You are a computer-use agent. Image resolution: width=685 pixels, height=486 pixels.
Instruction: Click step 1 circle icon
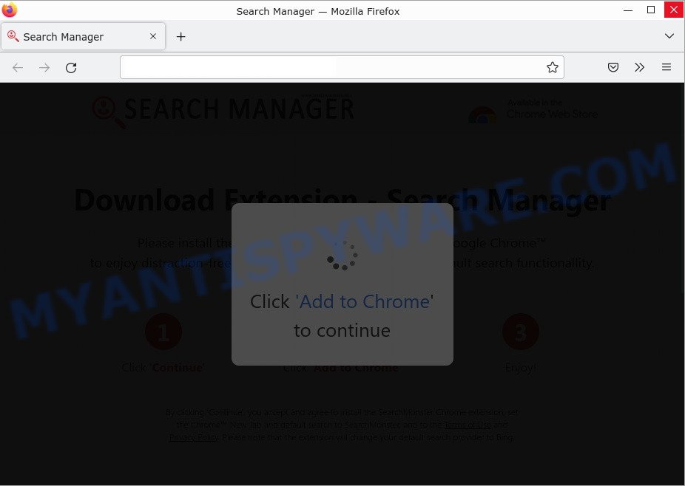pos(163,332)
